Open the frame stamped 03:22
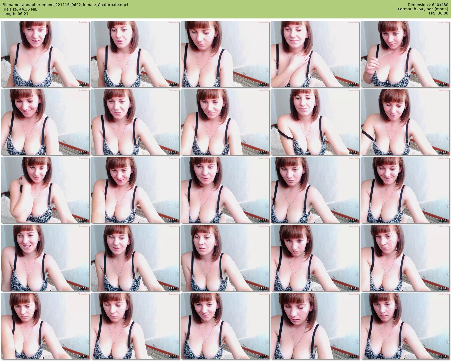Image resolution: width=451 pixels, height=361 pixels. coord(315,190)
